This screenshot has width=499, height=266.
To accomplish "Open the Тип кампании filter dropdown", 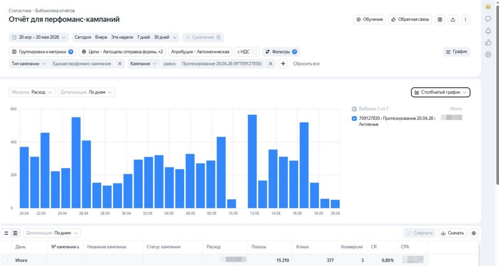I will 29,64.
